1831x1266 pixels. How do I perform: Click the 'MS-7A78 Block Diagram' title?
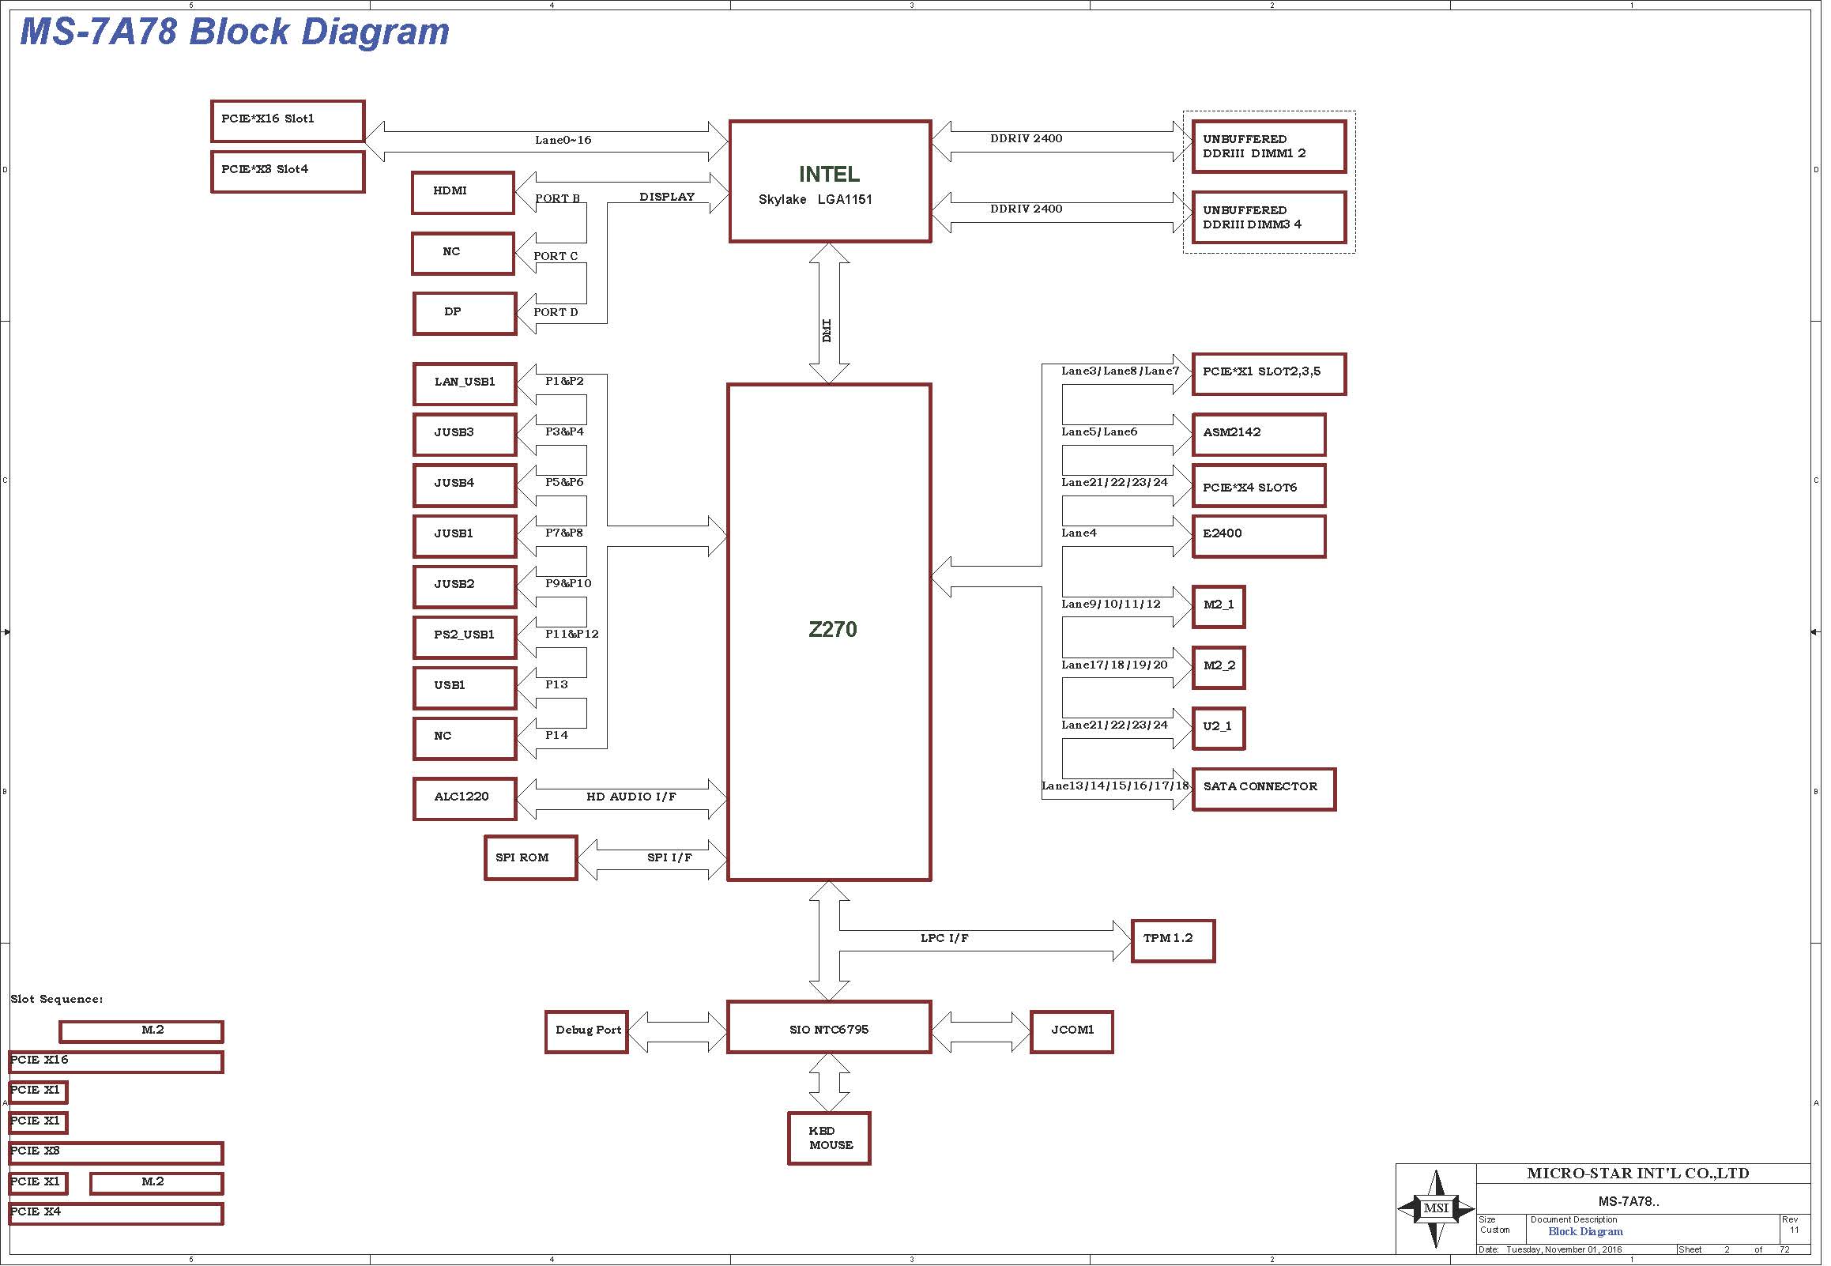[235, 32]
